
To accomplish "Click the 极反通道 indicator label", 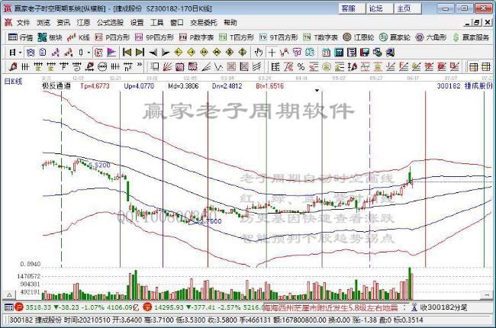I will 56,85.
